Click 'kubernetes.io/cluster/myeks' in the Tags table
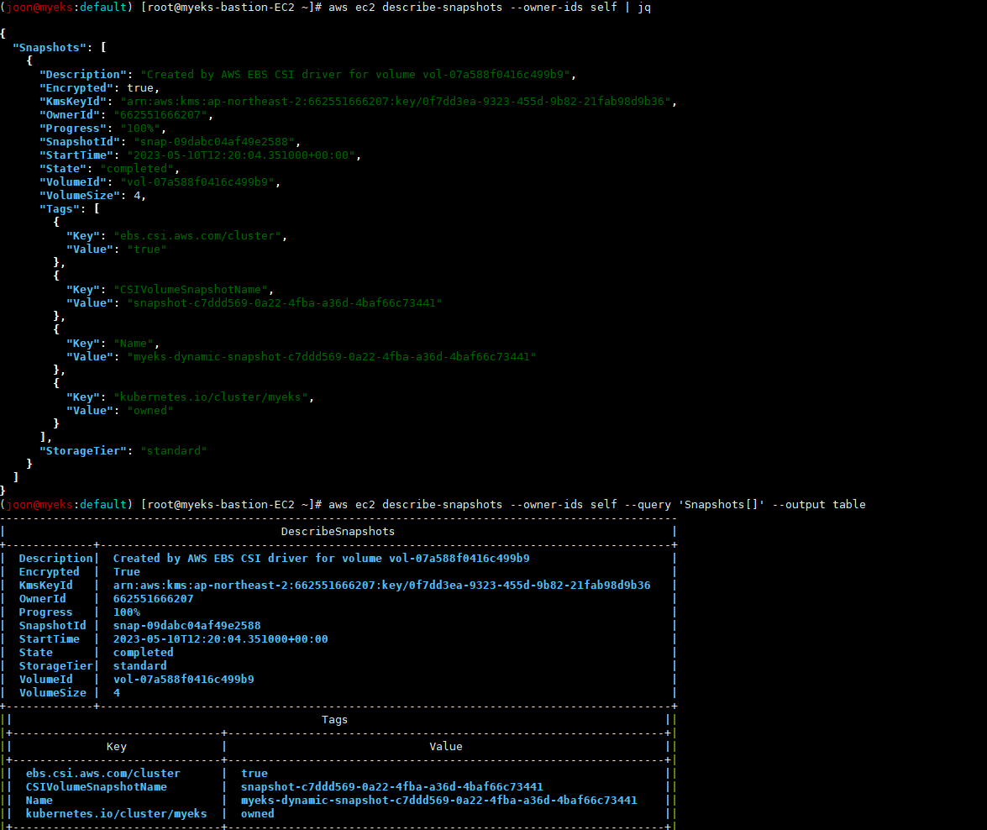This screenshot has height=830, width=987. [117, 814]
